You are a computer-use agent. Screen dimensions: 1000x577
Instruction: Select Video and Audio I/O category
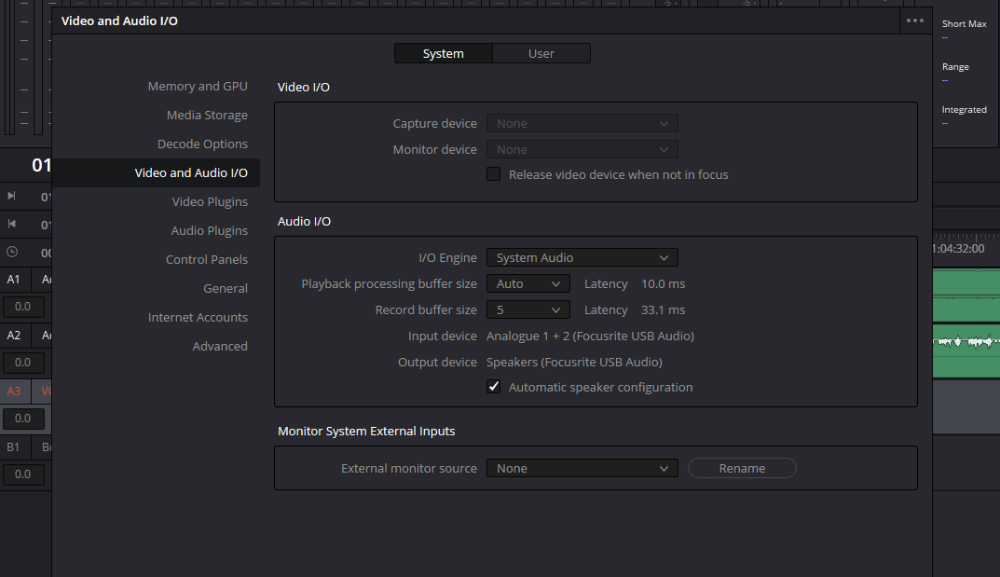coord(157,172)
